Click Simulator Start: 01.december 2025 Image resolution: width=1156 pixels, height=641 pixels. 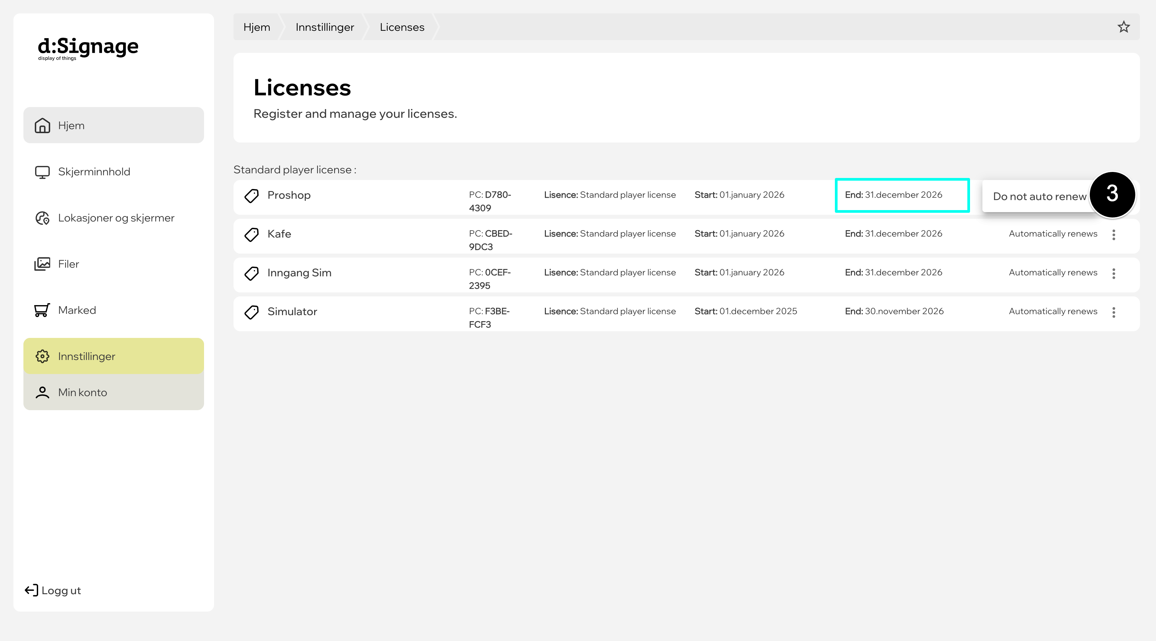746,311
